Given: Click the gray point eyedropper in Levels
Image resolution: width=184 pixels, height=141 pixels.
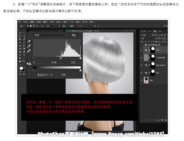Looking at the screenshot, I should [29, 46].
